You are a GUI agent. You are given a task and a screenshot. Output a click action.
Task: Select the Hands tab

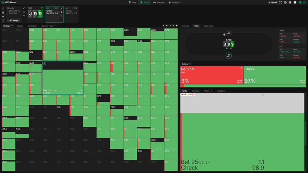coord(184,91)
